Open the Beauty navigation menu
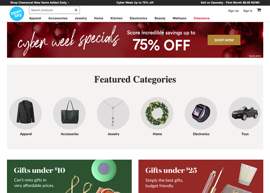Image resolution: width=270 pixels, height=193 pixels. (160, 18)
